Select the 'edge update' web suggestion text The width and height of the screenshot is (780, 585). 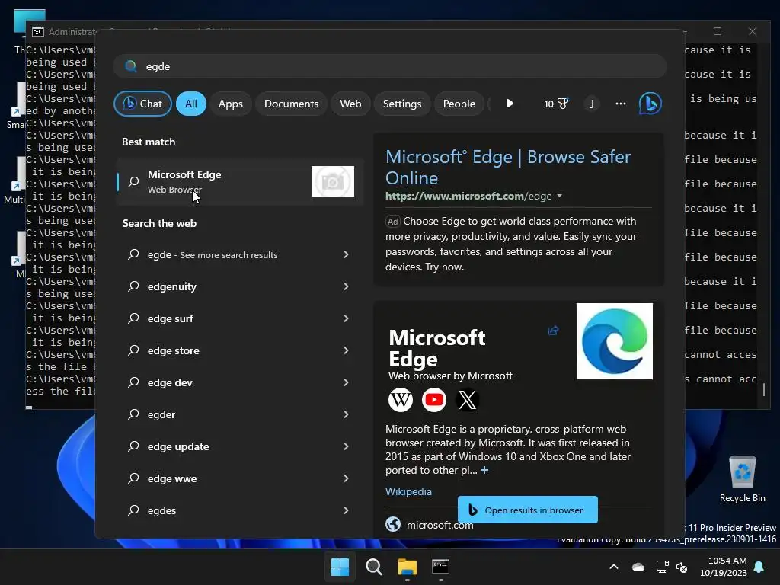pos(178,446)
